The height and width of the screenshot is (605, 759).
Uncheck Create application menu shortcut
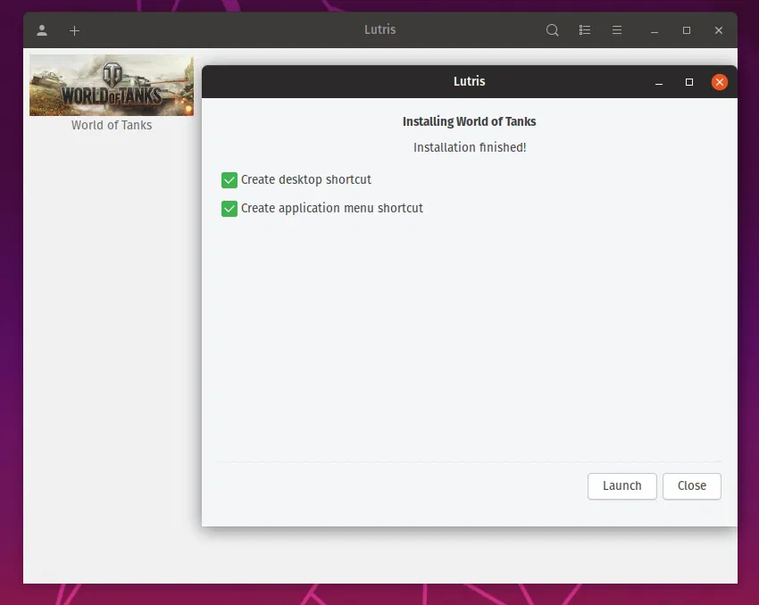click(x=229, y=209)
